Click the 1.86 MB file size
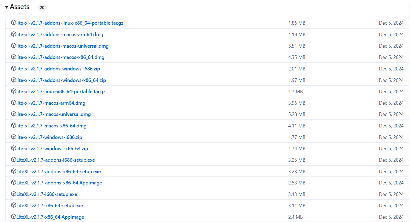Viewport: 410px width, 222px height. 297,23
